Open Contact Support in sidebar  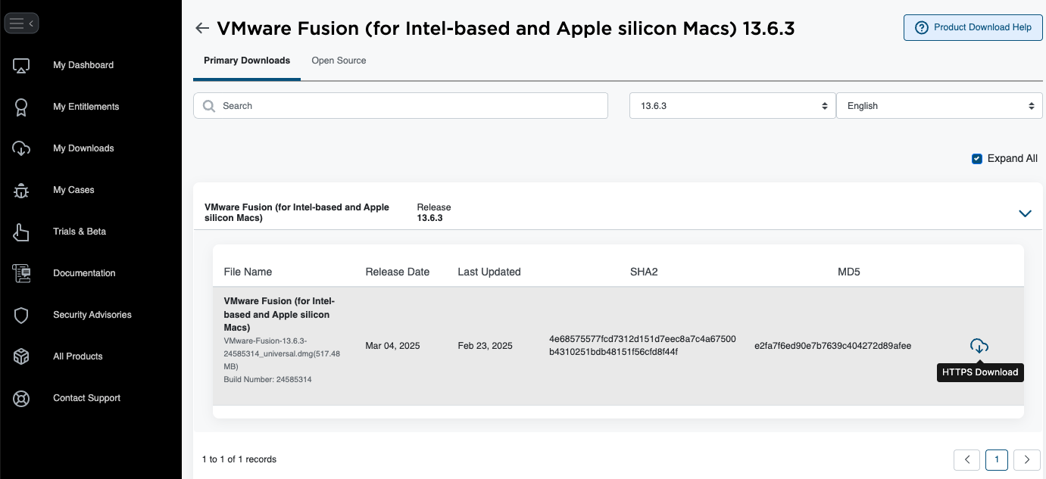[87, 398]
